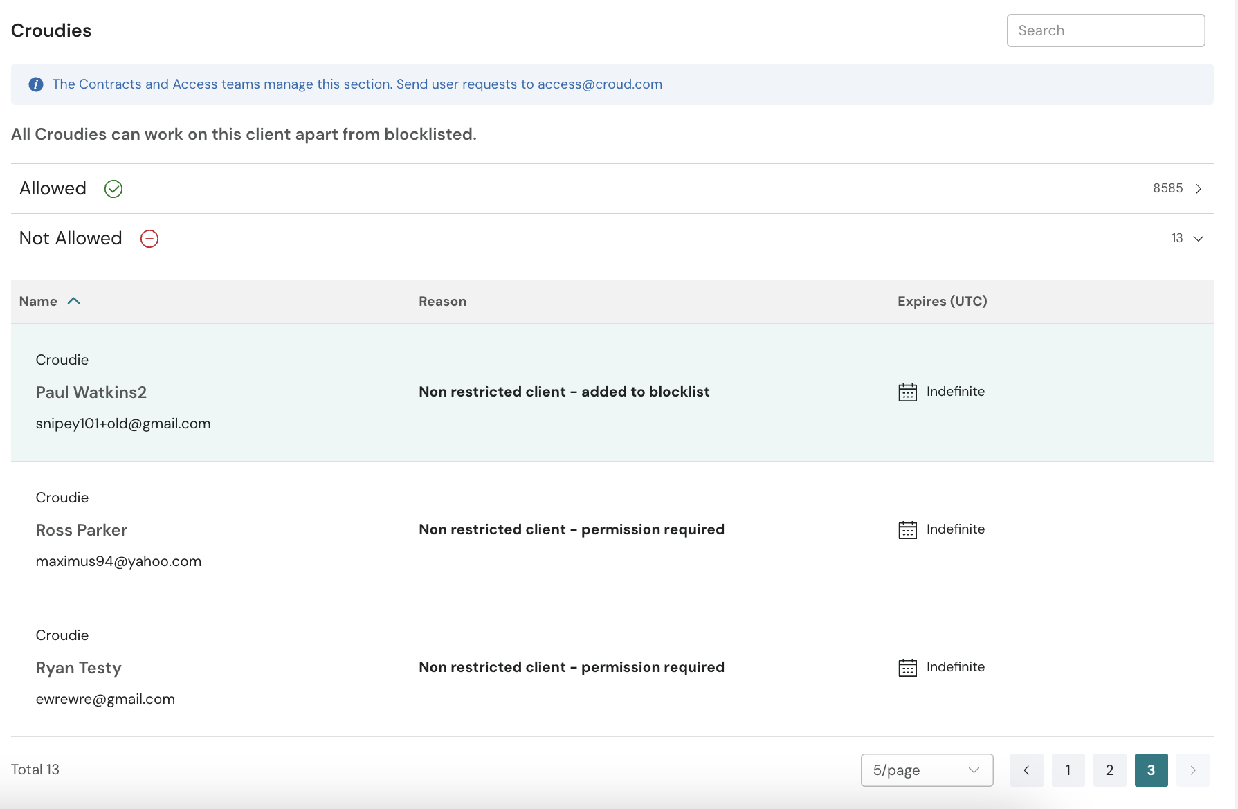The width and height of the screenshot is (1238, 809).
Task: Click Indefinite in Ross Parker row
Action: (x=955, y=529)
